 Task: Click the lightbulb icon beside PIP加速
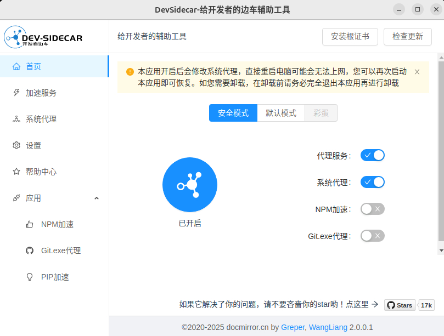30,277
